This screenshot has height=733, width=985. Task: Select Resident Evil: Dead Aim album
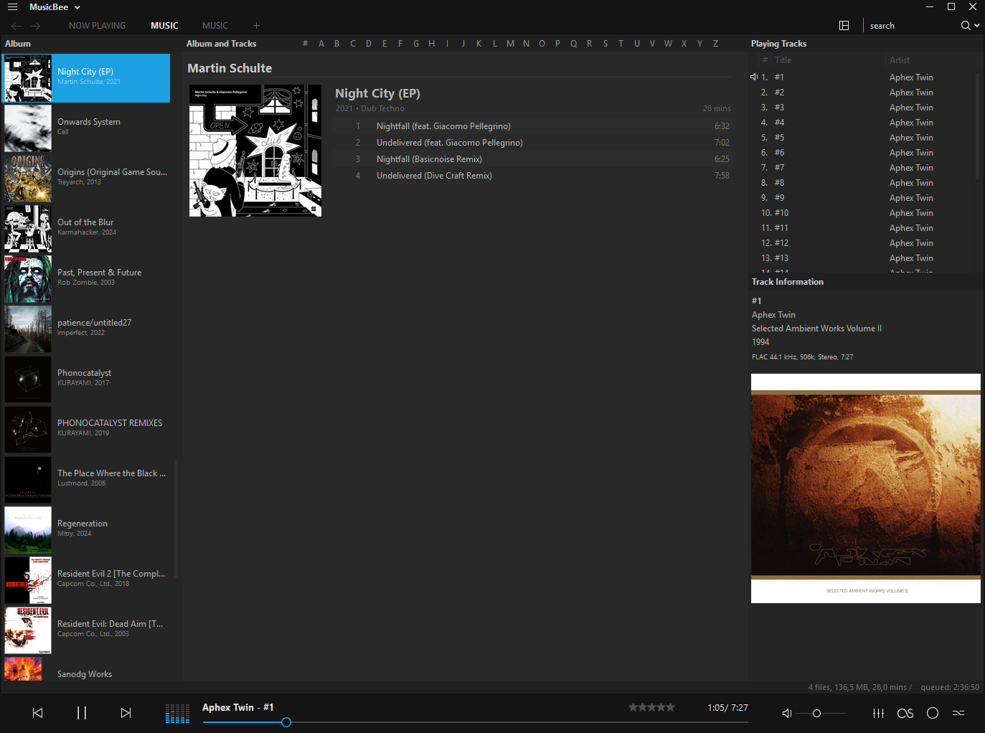click(86, 630)
